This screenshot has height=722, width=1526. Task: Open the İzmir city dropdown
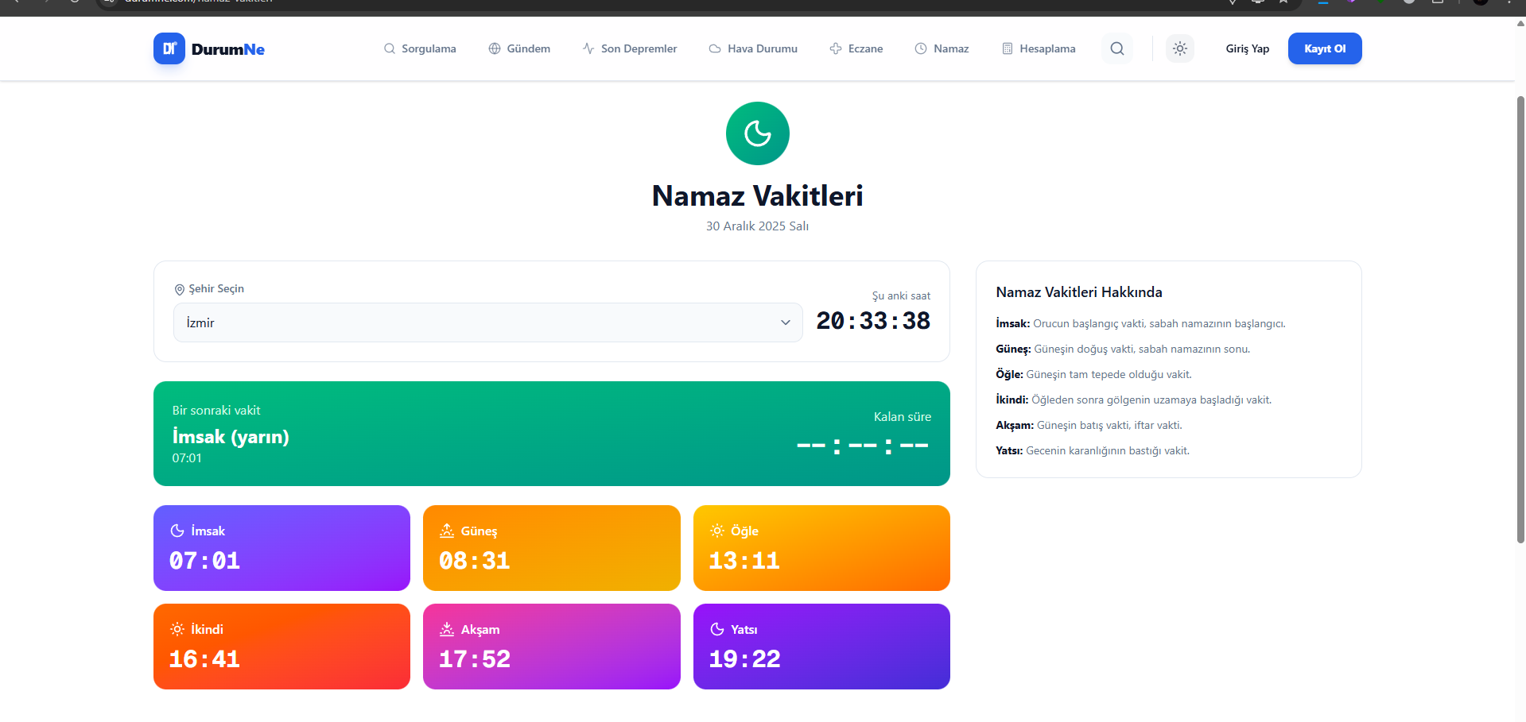(488, 322)
